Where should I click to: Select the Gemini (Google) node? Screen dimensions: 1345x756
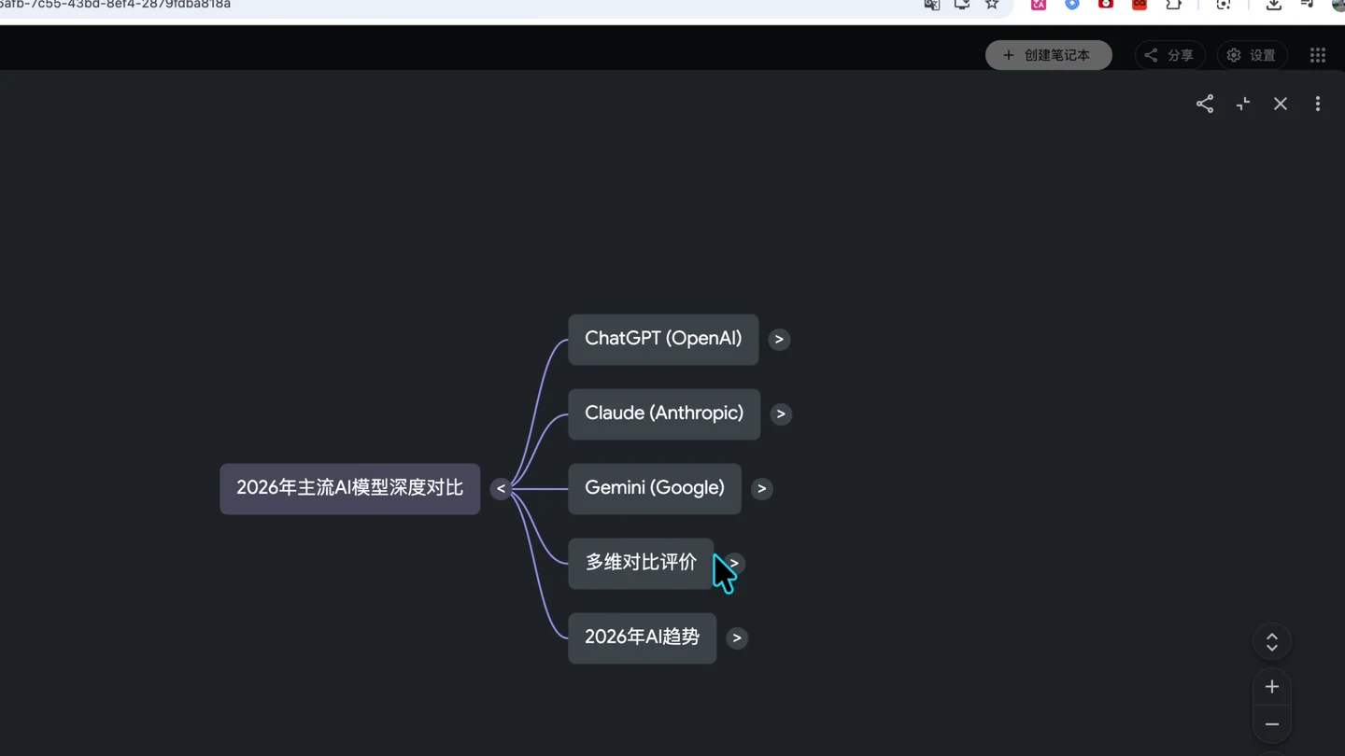tap(655, 489)
